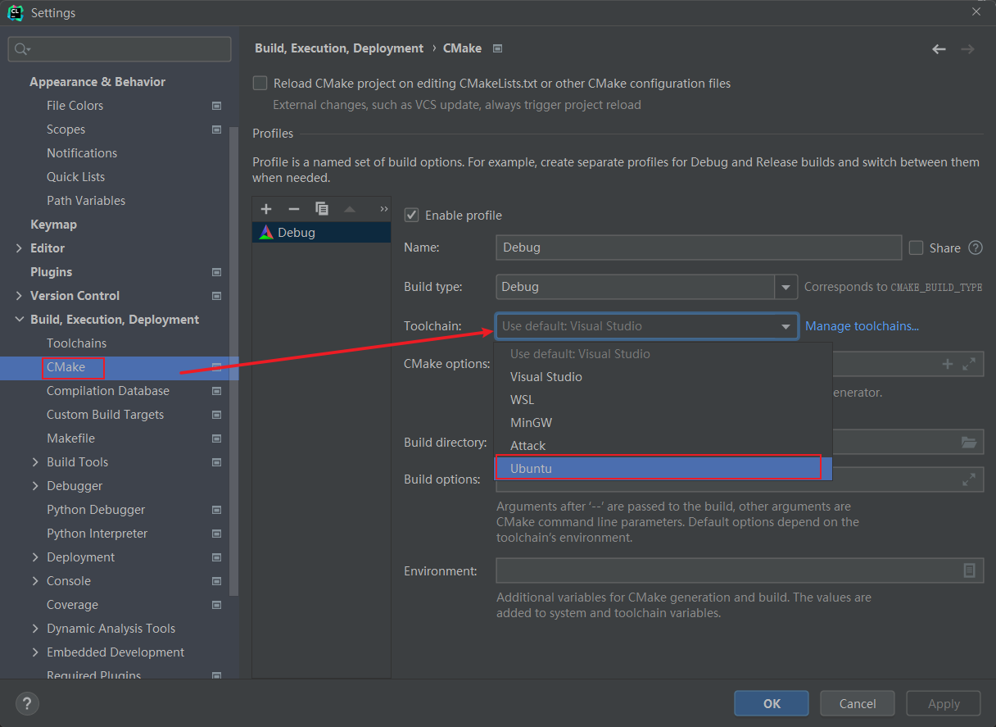Open the Build type dropdown arrow

786,287
